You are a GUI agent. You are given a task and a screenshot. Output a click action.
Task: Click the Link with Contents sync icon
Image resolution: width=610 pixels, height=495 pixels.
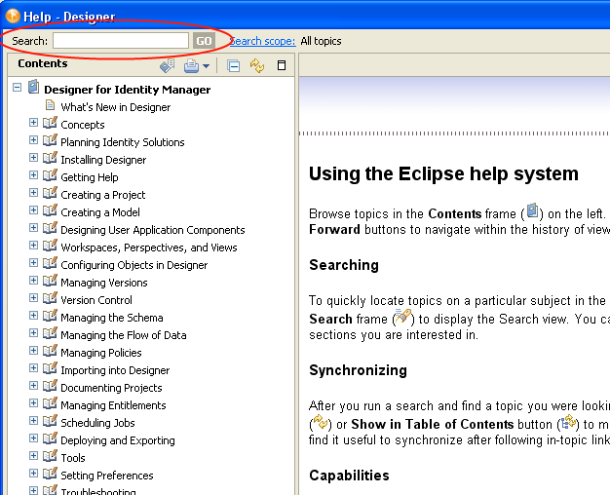[x=257, y=65]
